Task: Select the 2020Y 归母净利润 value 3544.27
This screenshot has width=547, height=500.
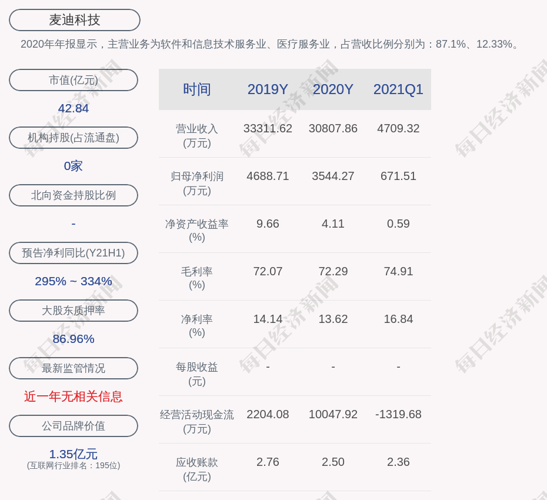Action: point(333,176)
